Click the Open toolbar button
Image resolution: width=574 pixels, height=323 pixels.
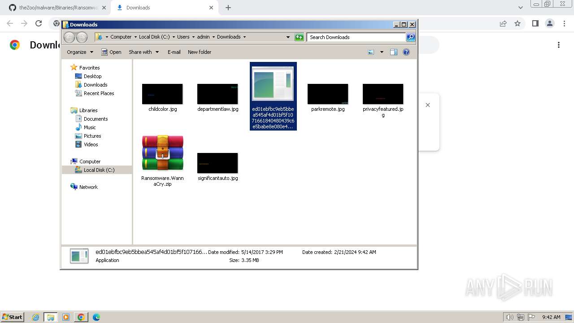(x=111, y=52)
